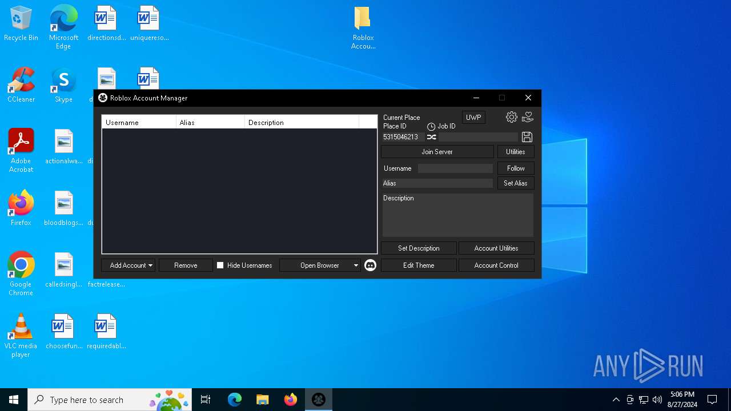Open Task View on the taskbar
Screen dimensions: 731x411
pyautogui.click(x=206, y=400)
